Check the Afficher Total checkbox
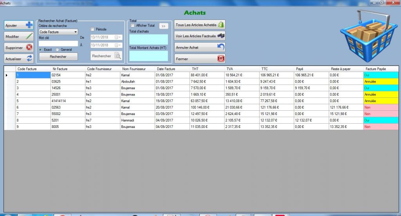 pos(132,26)
